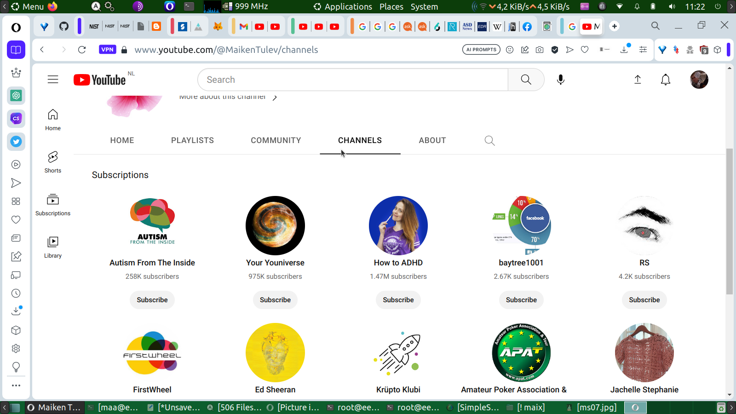Open the FirstWheel channel name link

[152, 390]
